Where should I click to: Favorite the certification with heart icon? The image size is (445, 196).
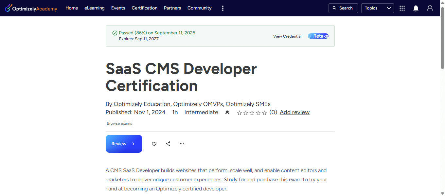(x=154, y=144)
